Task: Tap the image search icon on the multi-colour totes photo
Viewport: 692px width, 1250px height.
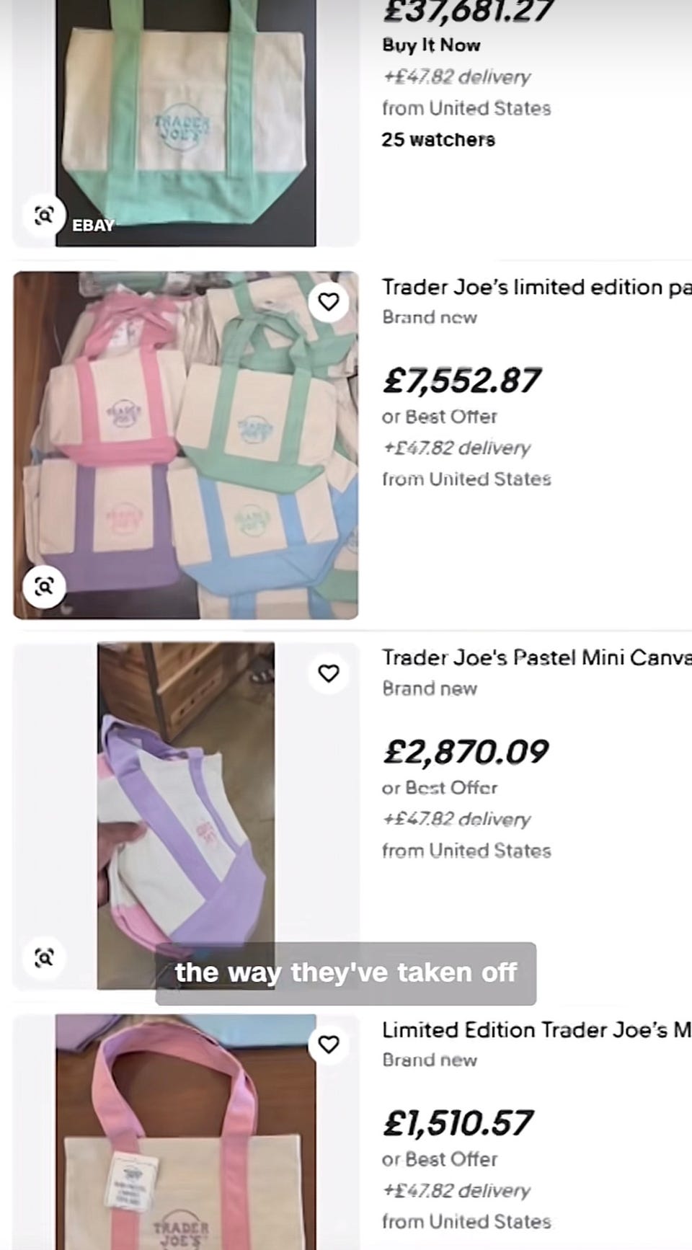Action: click(x=45, y=587)
